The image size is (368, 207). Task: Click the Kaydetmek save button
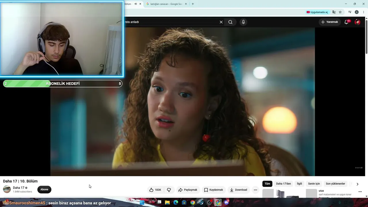coord(213,190)
